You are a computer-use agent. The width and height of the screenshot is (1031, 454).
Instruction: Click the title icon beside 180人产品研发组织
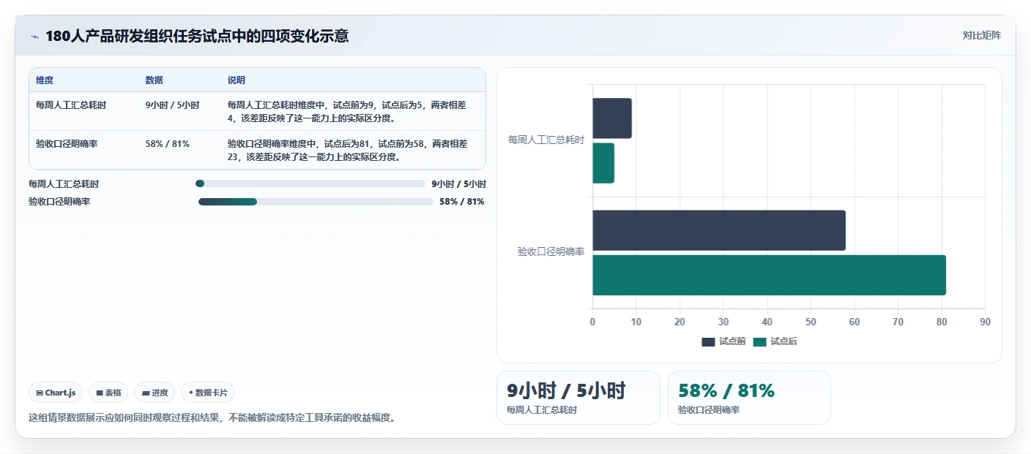(34, 37)
